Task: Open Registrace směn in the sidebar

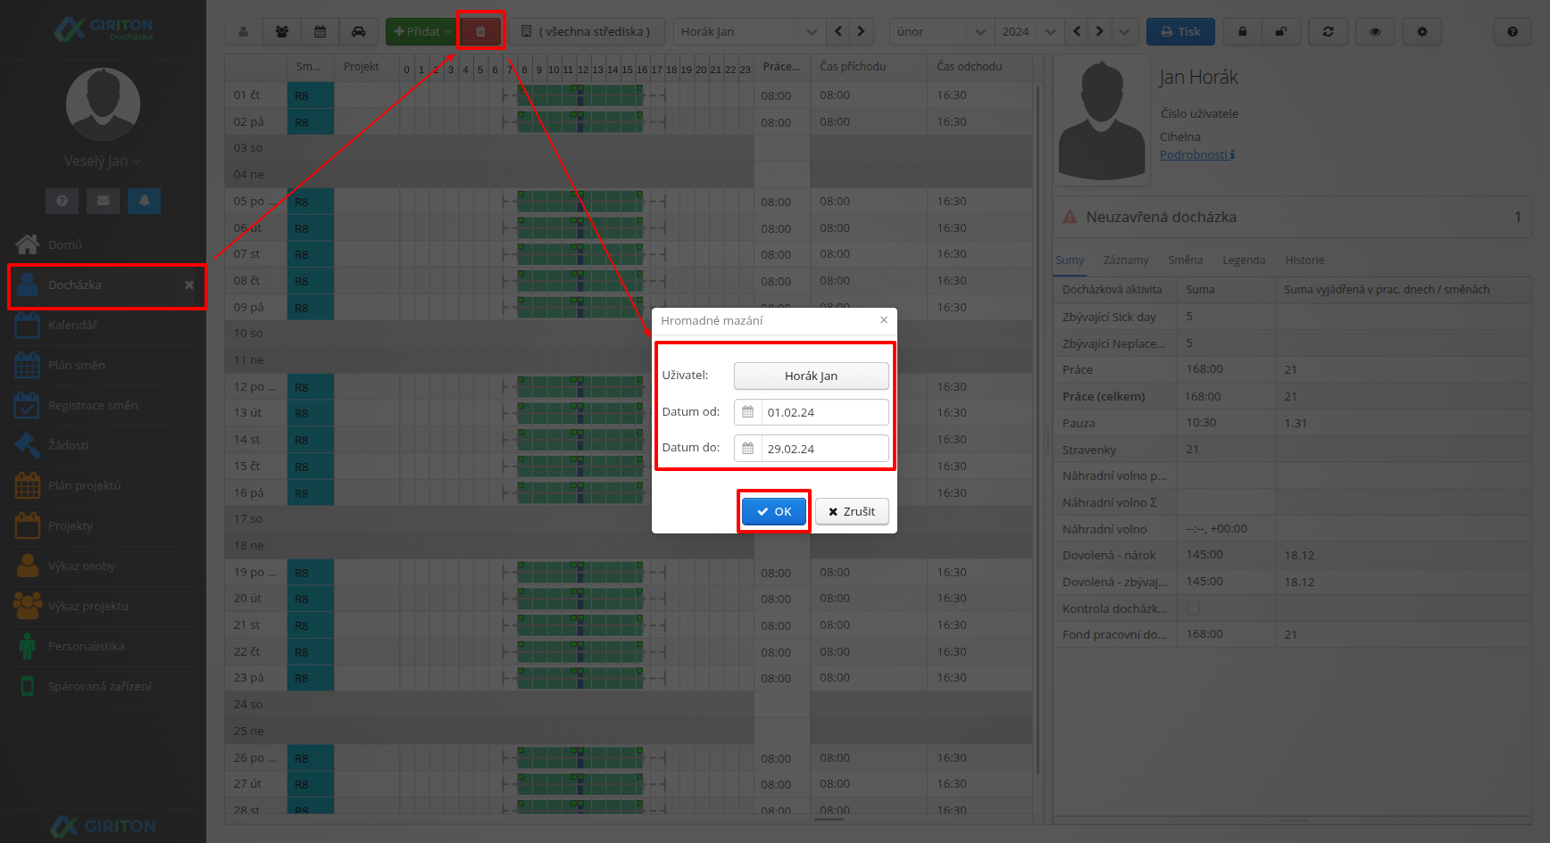Action: click(x=104, y=406)
